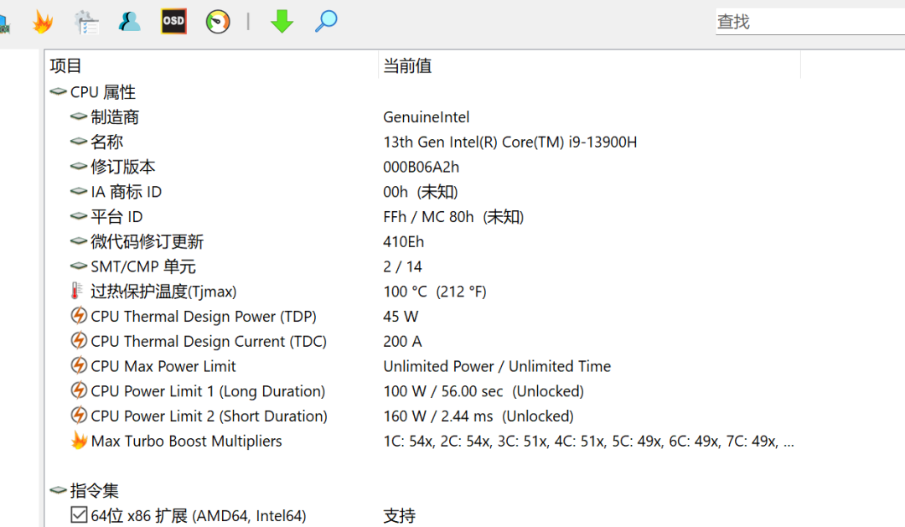The height and width of the screenshot is (527, 905).
Task: Click lightning icon beside Power Limit 2
Action: click(x=79, y=416)
